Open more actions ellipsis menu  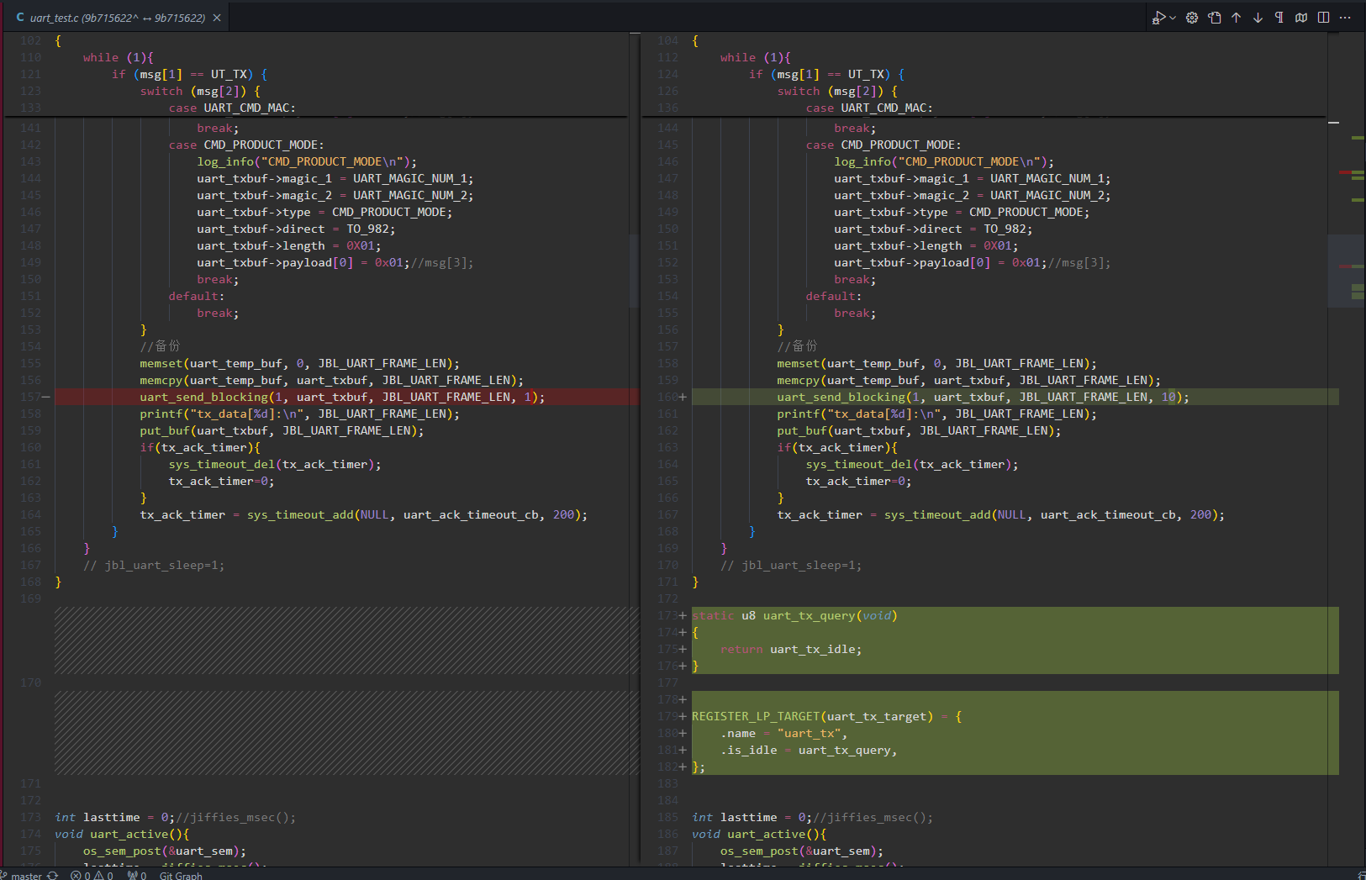1345,18
